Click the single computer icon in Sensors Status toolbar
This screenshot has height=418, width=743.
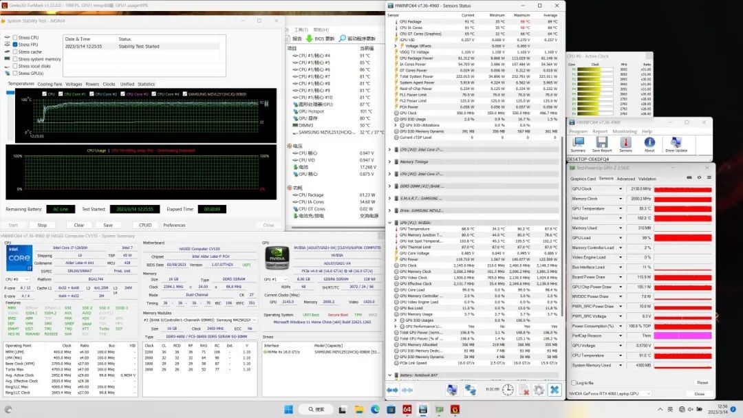(452, 390)
